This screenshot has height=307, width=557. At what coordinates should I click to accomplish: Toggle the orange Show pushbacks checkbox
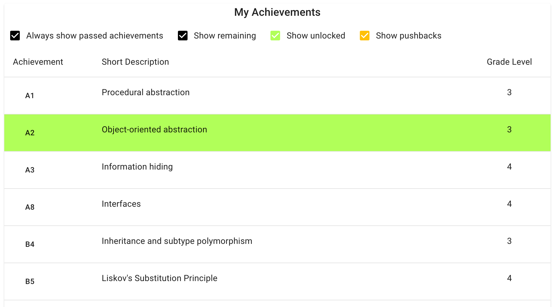click(365, 36)
